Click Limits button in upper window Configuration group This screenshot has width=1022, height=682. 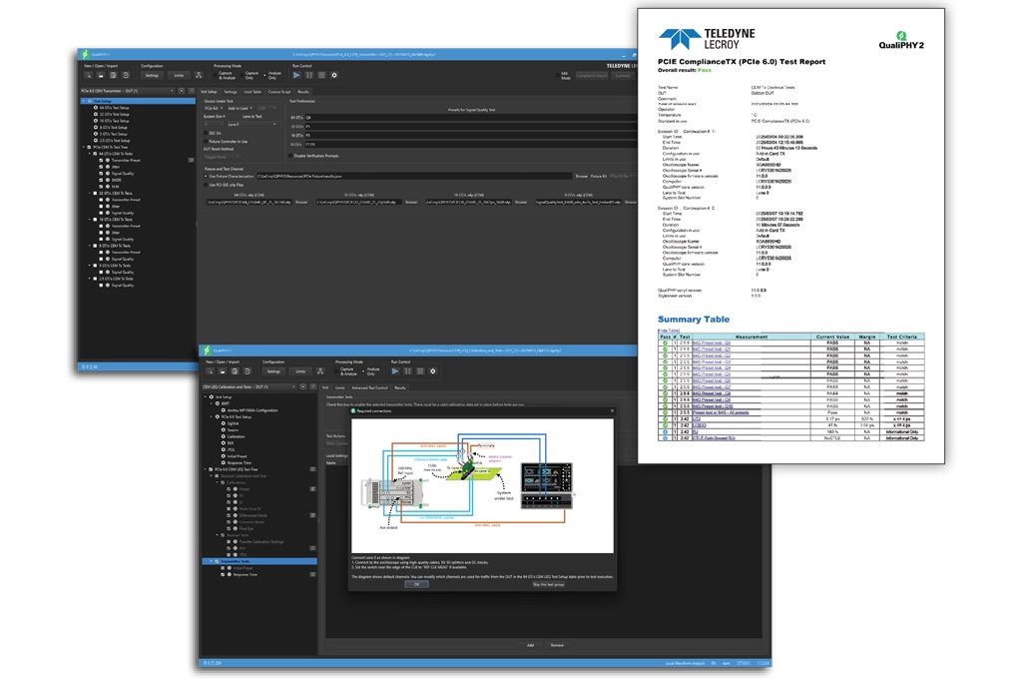[179, 76]
